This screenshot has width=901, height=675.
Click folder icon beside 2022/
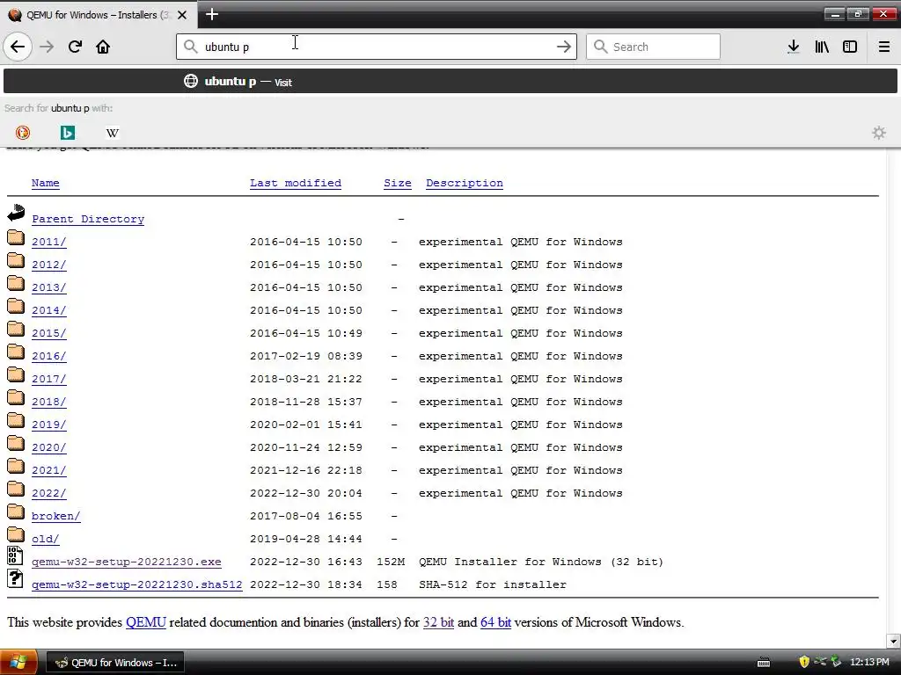(16, 489)
